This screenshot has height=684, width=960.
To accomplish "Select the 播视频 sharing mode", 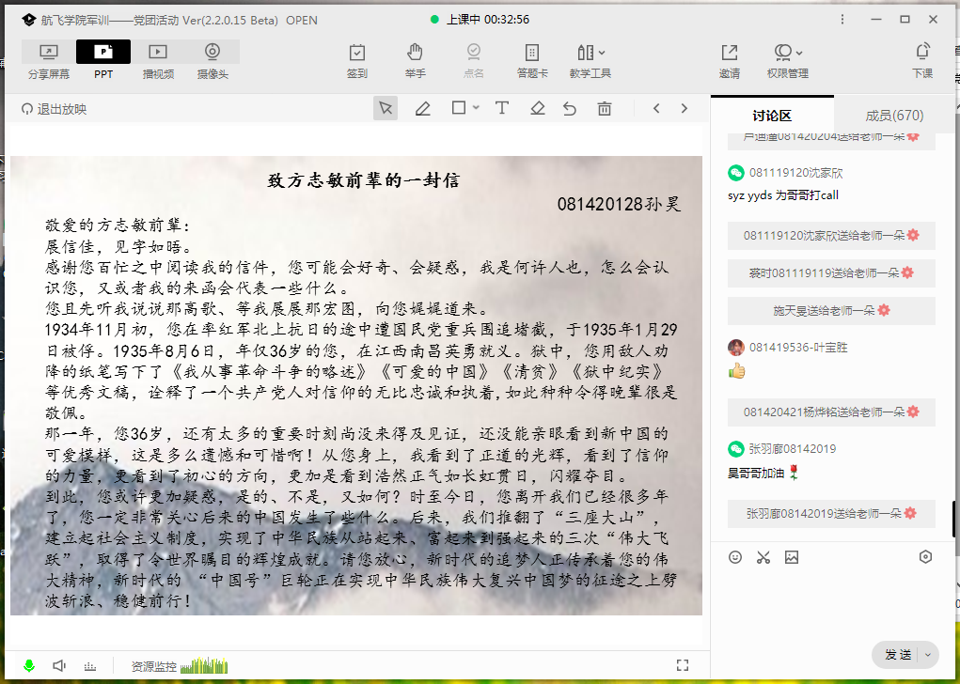I will click(158, 60).
